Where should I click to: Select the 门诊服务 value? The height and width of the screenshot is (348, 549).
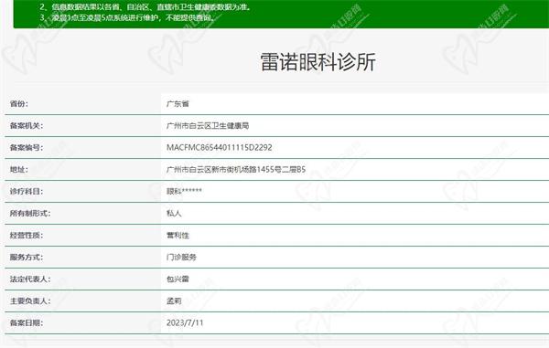click(x=181, y=258)
